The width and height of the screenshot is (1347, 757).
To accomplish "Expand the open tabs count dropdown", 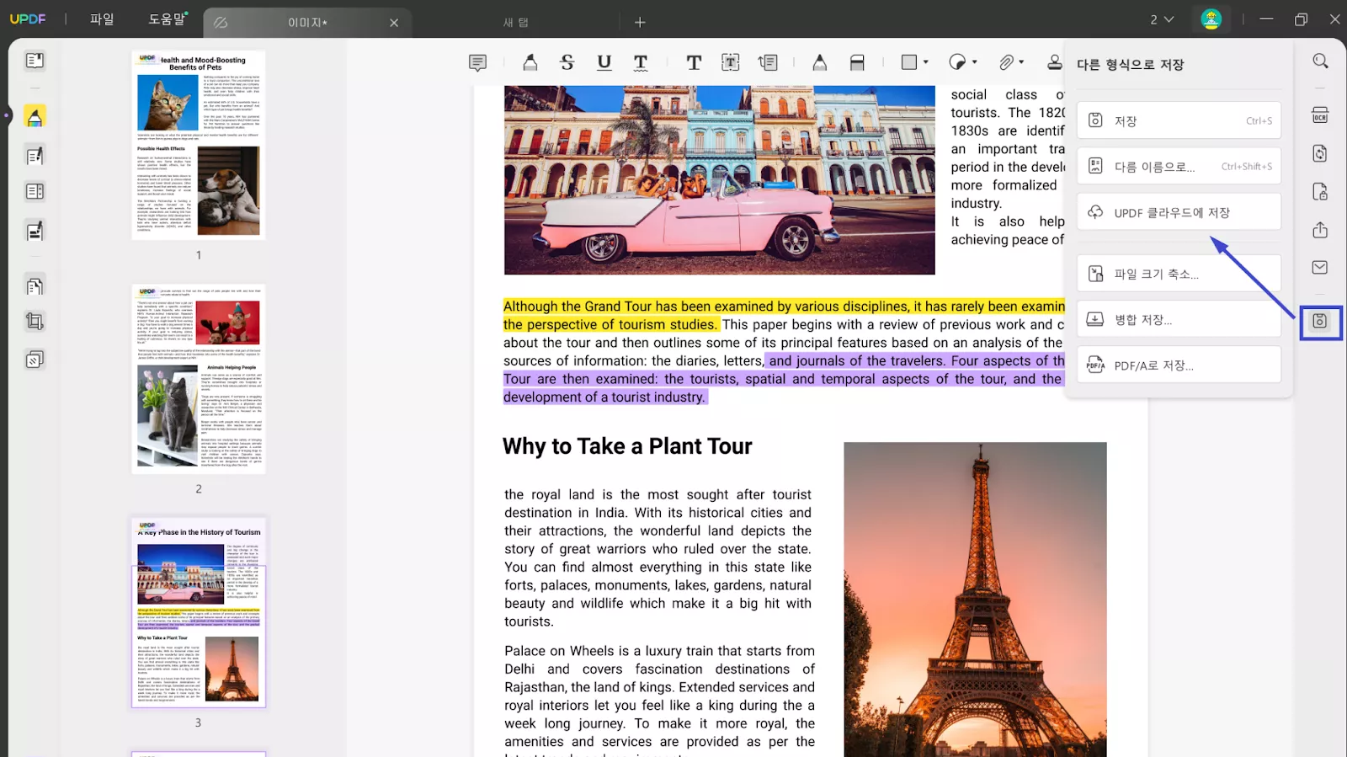I will [1162, 19].
